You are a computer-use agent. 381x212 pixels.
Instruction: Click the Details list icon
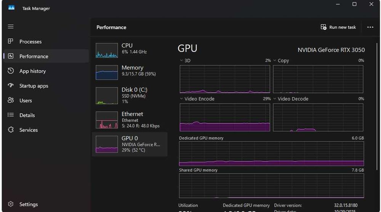(x=11, y=115)
